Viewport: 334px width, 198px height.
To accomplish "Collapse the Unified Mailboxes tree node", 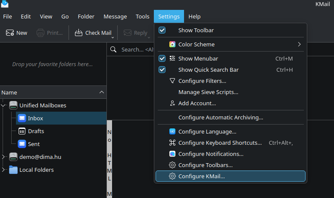I will pos(3,105).
